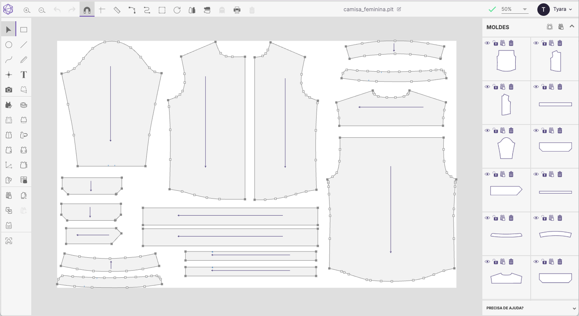Toggle the magnet snap tool
Viewport: 579px width, 316px height.
coord(87,10)
